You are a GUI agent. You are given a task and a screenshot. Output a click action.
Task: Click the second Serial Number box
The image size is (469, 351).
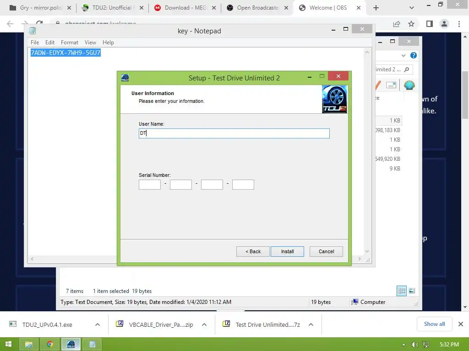coord(180,185)
